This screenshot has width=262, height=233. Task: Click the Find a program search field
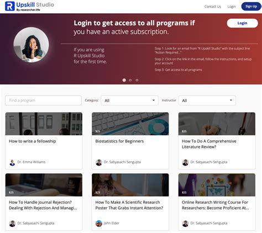coord(43,100)
